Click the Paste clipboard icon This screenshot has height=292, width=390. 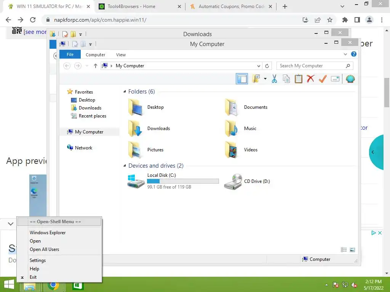[x=299, y=79]
